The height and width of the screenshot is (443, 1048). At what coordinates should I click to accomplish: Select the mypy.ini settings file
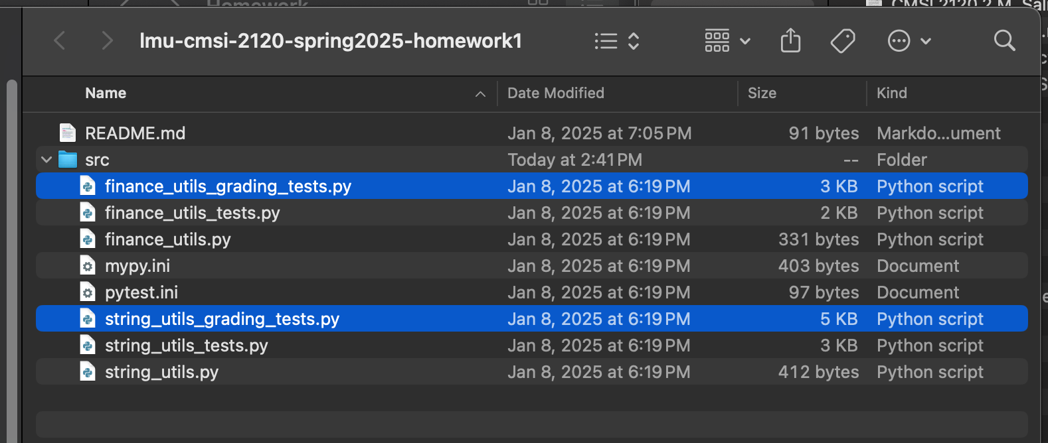[532, 266]
